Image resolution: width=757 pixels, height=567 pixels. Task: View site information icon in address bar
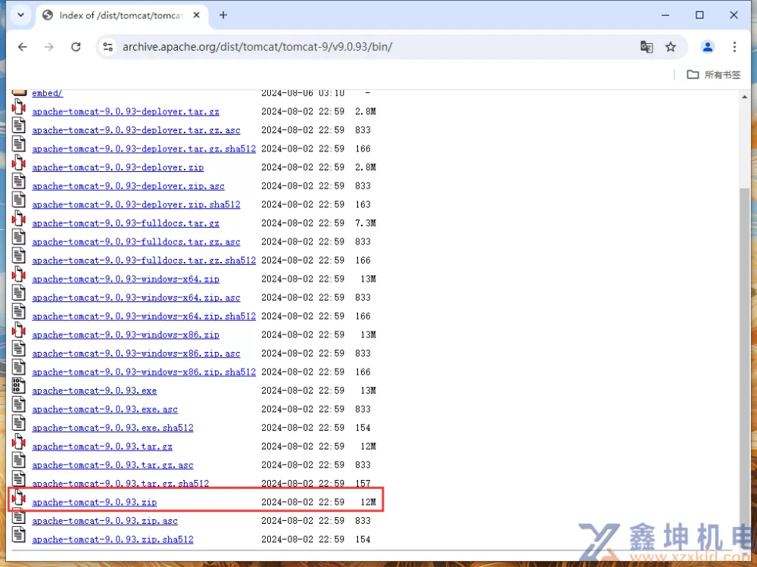click(107, 47)
